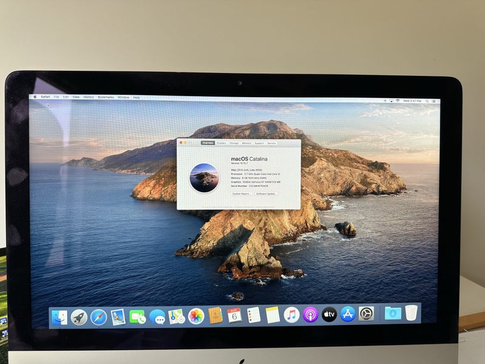Click the iMac (21.5-inch, Late 2012) line
Screen dimensions: 485x364
(x=247, y=170)
